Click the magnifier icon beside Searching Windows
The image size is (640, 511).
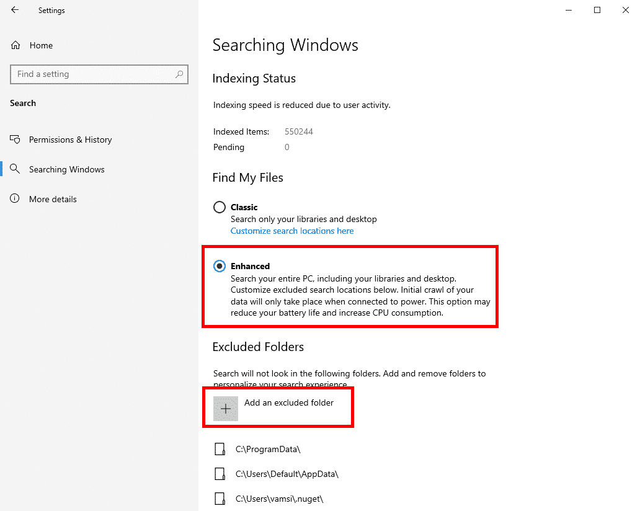pyautogui.click(x=15, y=169)
